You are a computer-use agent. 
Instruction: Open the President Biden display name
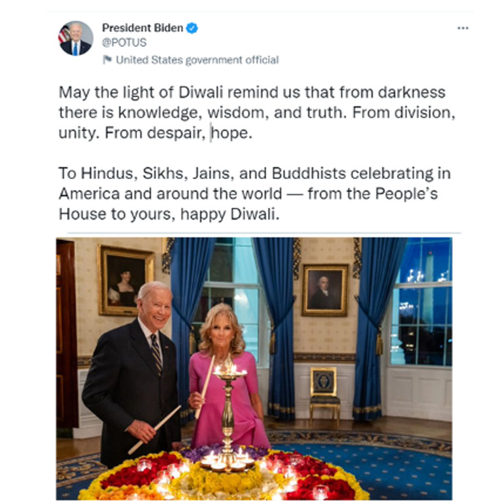[143, 28]
